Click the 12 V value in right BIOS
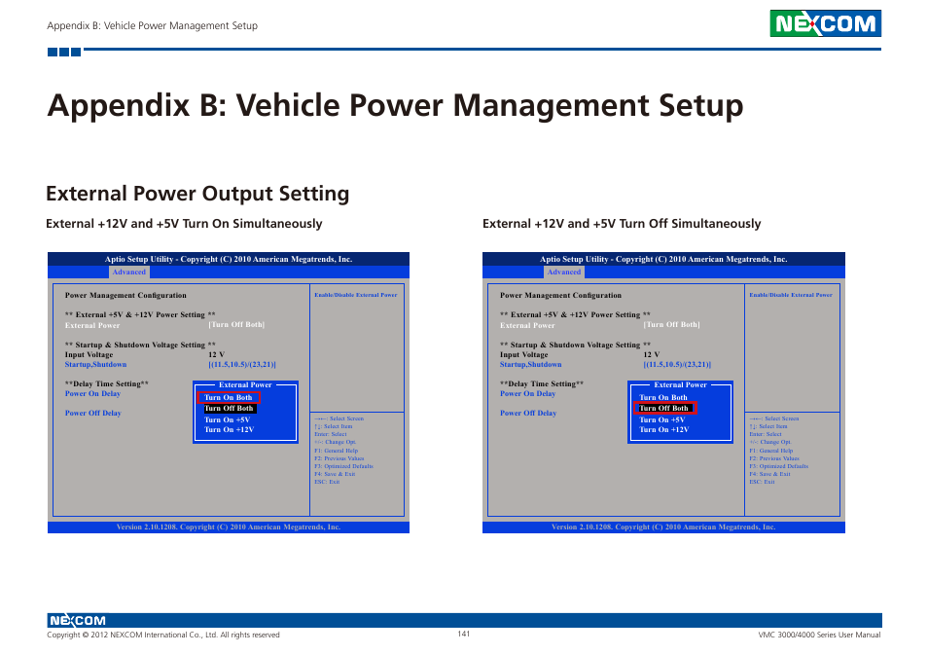Viewport: 928px width, 654px height. [x=652, y=354]
